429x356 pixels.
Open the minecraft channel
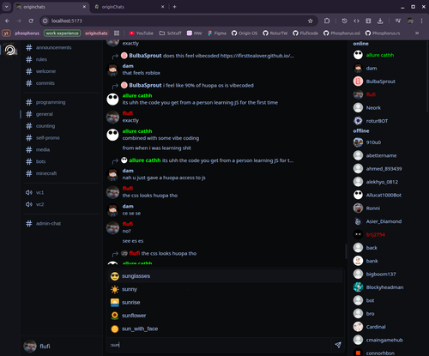pyautogui.click(x=61, y=173)
